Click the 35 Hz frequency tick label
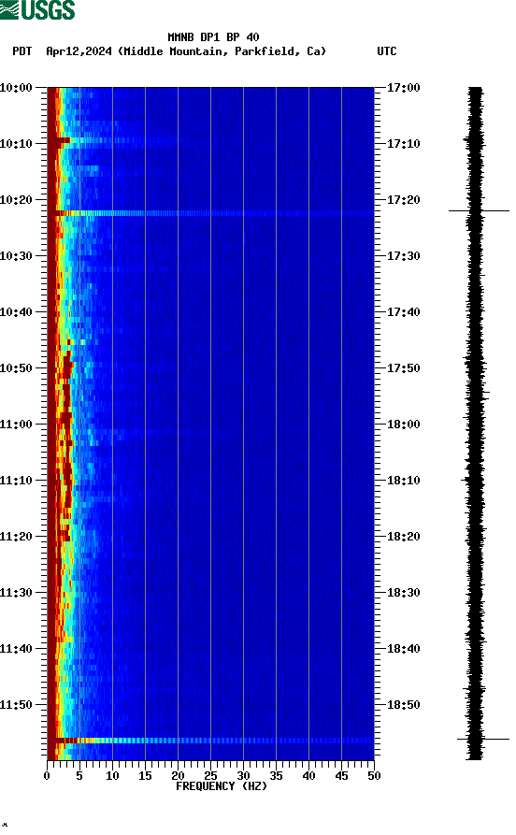Screen dimensions: 516x835 click(276, 776)
